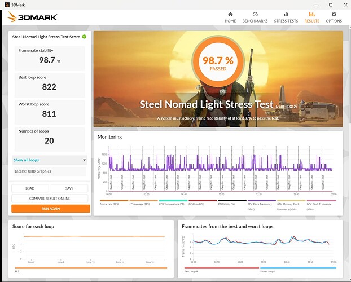
Task: Toggle CPU Utility (%) legend entry
Action: pos(232,202)
